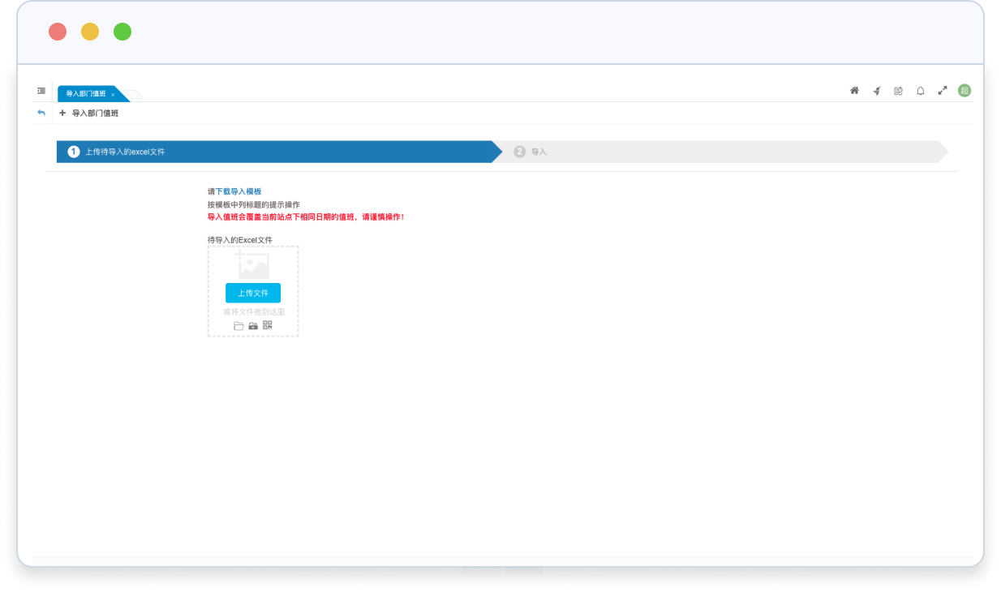
Task: Click the folder icon in upload box
Action: (x=238, y=326)
